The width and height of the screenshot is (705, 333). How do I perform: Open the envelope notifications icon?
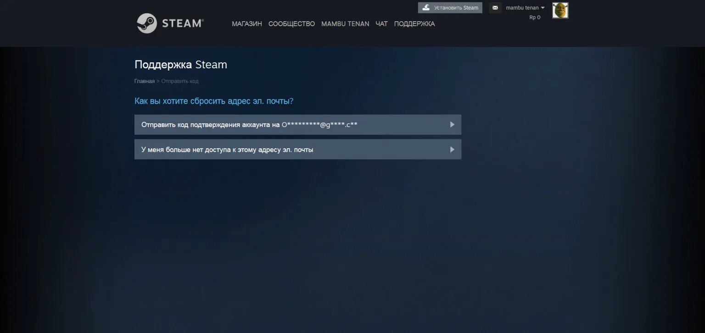(x=495, y=8)
